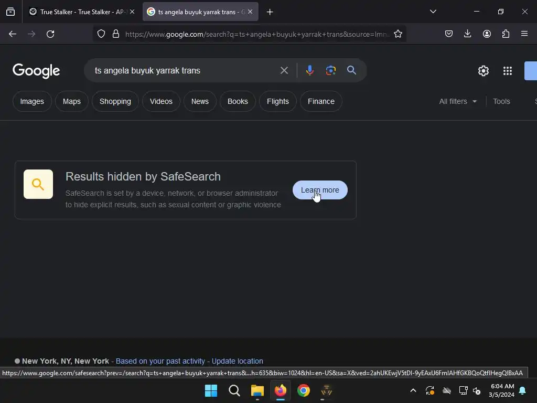Click the Firefox taskbar icon
The image size is (537, 403).
coord(281,390)
